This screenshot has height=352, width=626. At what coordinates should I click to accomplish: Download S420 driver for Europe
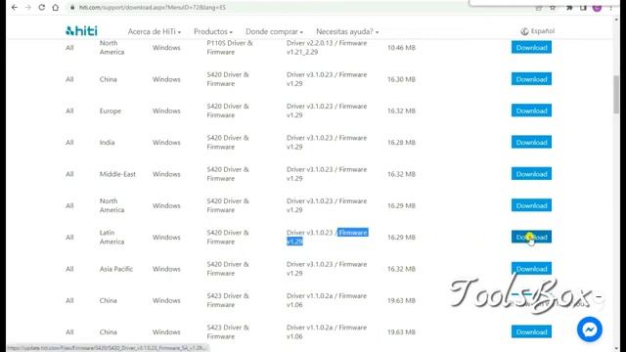coord(531,110)
